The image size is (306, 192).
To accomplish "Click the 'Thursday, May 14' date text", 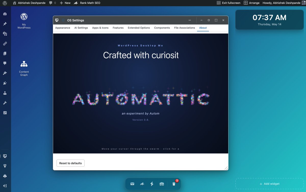I will tap(269, 25).
